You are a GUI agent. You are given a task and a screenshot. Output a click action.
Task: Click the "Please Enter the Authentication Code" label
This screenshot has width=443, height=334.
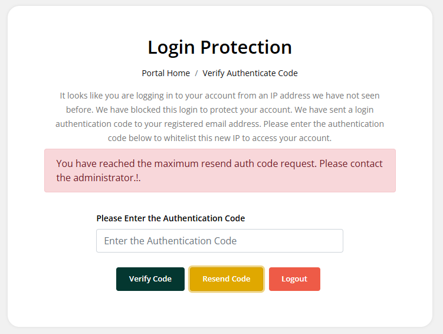170,218
